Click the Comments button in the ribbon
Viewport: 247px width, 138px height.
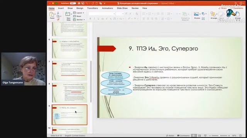(237, 8)
